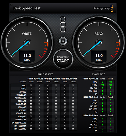Image resolution: width=126 pixels, height=136 pixels.
Task: Click the READ gauge label
Action: [x=99, y=34]
